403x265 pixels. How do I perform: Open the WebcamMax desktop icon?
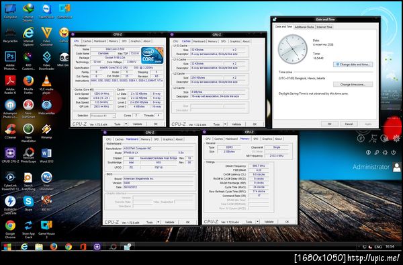(46, 107)
